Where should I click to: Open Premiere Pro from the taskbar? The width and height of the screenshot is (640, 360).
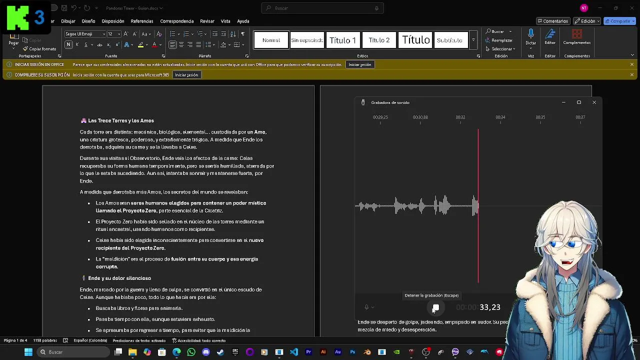(308, 352)
